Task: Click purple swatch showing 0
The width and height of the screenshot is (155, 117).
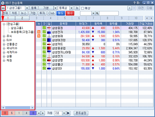Action: click(x=33, y=113)
